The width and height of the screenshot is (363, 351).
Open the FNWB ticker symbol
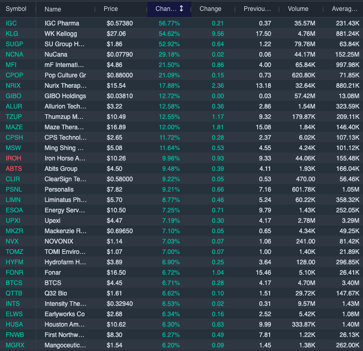15,335
